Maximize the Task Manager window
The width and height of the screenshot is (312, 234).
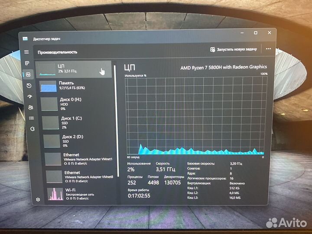click(x=256, y=32)
